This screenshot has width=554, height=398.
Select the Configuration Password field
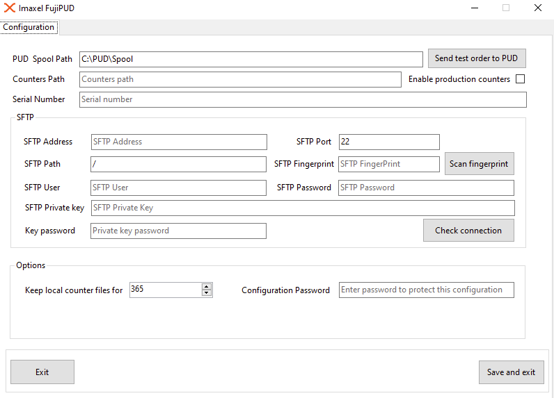427,290
